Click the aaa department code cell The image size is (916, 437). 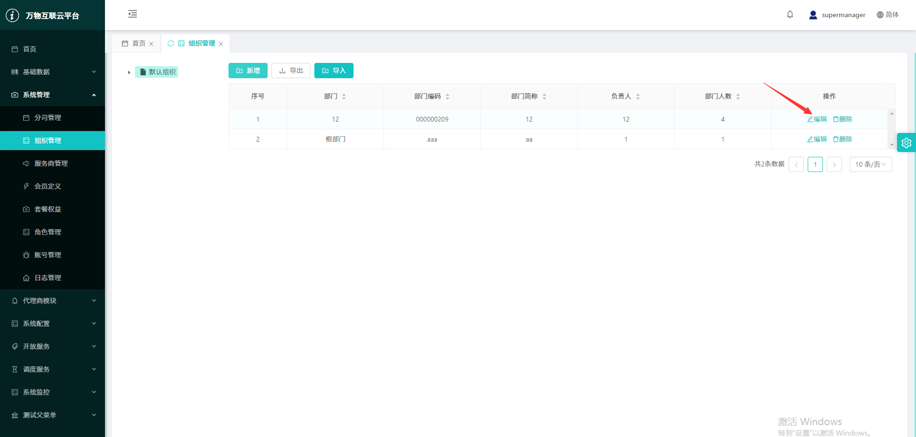pyautogui.click(x=432, y=140)
